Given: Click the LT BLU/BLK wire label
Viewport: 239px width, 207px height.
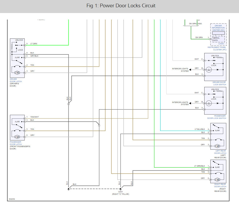Looking at the screenshot, I should tap(200, 129).
